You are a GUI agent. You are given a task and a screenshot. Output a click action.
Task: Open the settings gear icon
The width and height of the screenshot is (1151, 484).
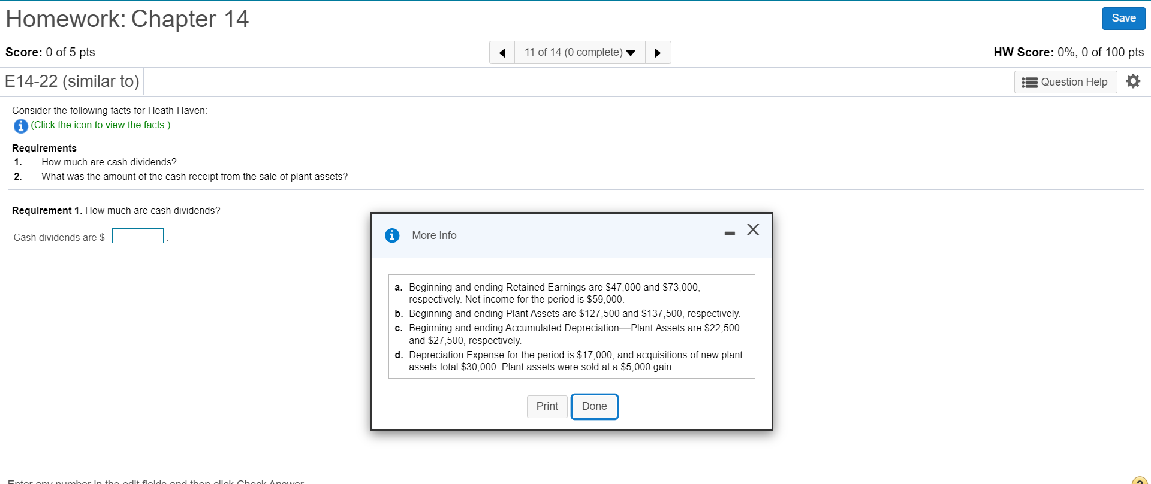tap(1133, 81)
